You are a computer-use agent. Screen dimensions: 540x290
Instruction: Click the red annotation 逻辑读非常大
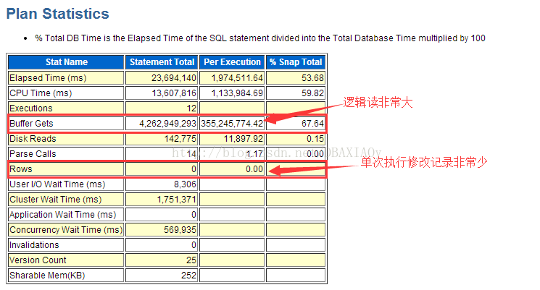tap(378, 103)
